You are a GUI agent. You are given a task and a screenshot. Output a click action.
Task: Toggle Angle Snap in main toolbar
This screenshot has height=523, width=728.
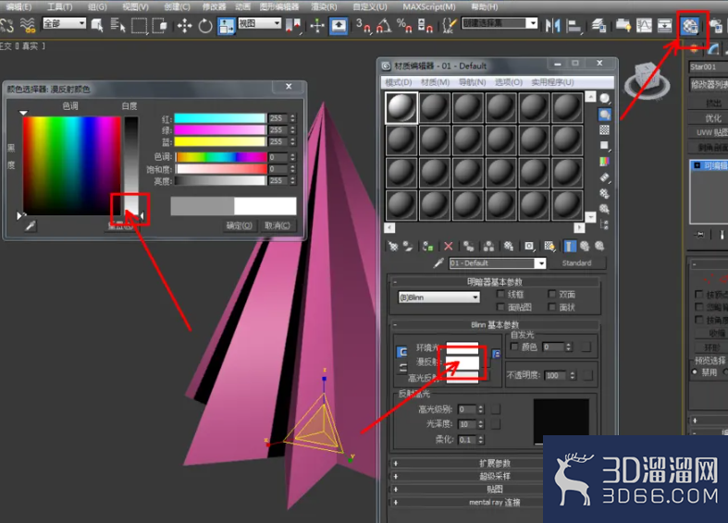pyautogui.click(x=384, y=26)
